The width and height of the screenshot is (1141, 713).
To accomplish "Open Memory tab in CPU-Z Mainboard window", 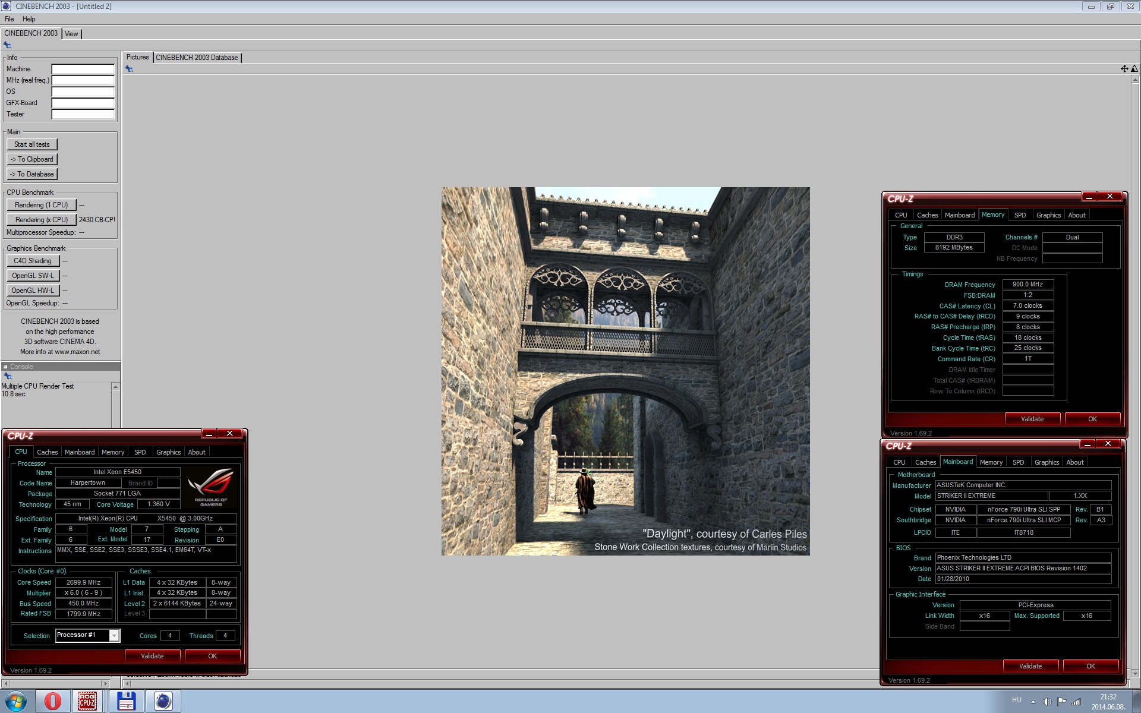I will pos(991,462).
